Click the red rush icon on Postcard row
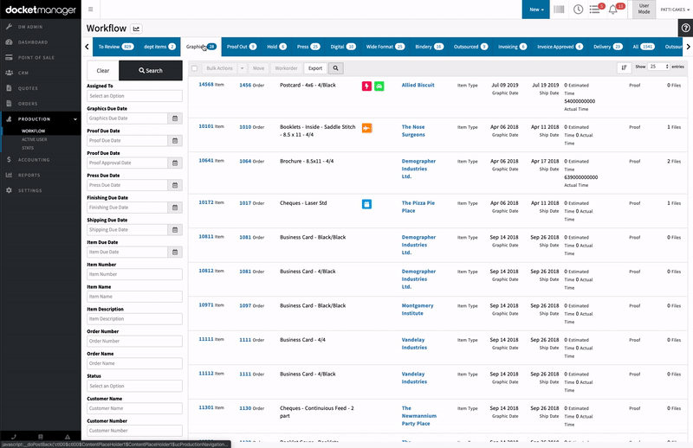Screen dimensions: 693x448 coord(366,86)
